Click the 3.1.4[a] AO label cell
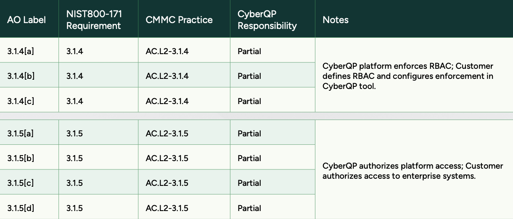This screenshot has height=219, width=513. tap(21, 51)
